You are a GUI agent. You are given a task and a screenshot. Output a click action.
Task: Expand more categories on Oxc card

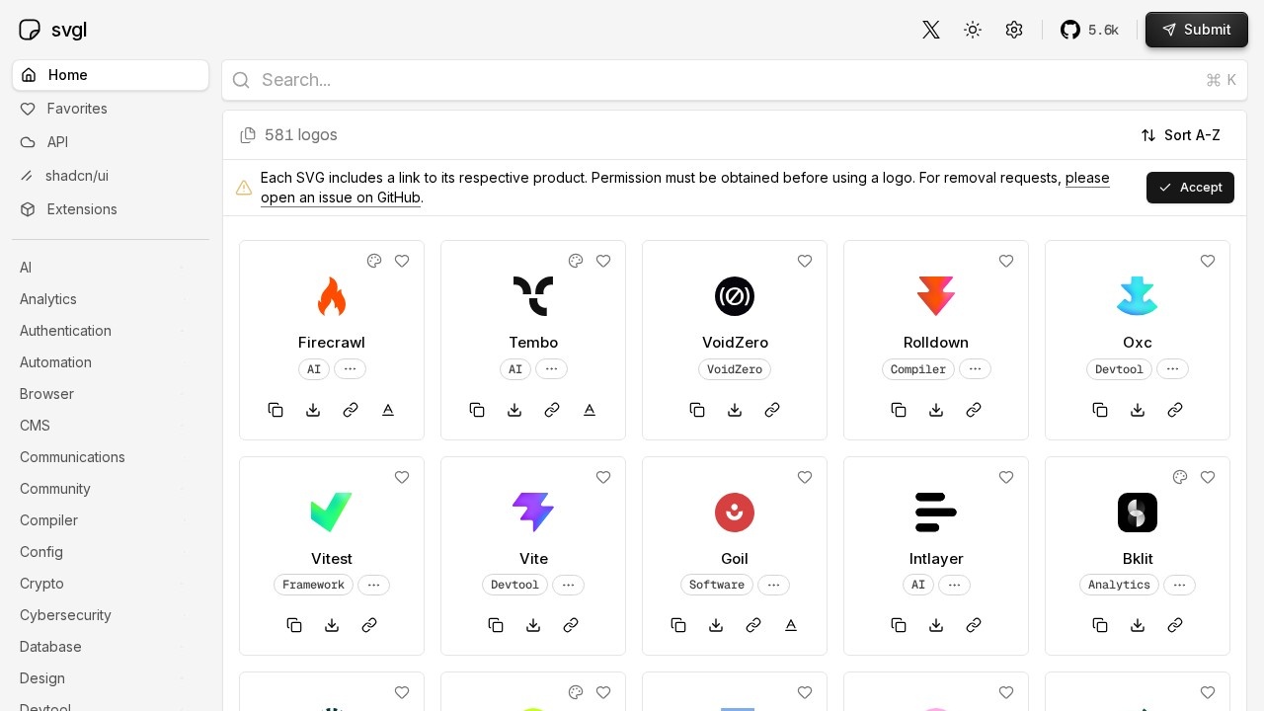(x=1172, y=369)
